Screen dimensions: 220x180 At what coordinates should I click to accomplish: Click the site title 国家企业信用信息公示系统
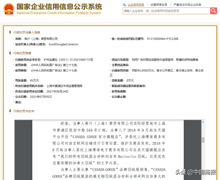tap(59, 7)
